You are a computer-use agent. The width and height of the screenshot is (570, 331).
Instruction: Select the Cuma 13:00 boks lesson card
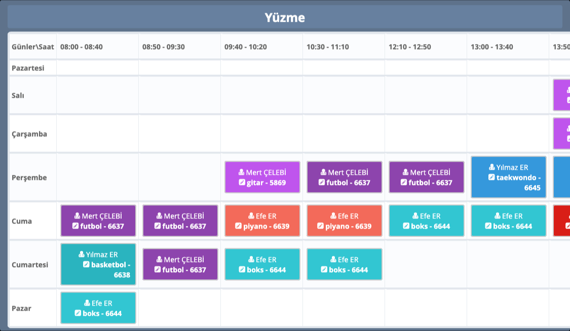coord(508,221)
